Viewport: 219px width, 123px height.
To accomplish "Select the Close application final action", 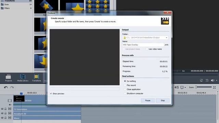I will (x=125, y=90).
